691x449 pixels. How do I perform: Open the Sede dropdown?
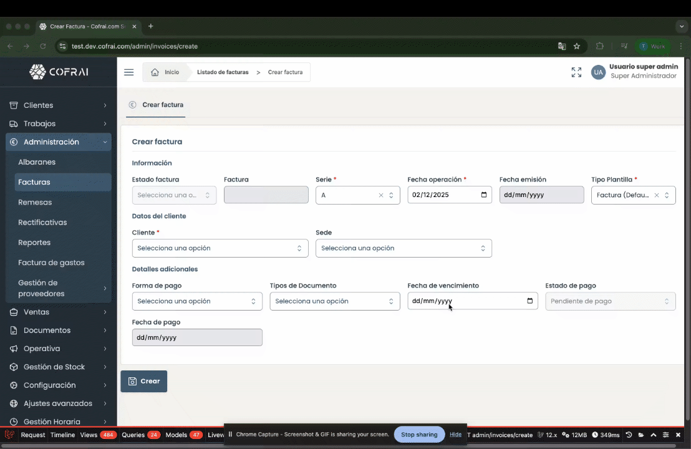click(403, 248)
